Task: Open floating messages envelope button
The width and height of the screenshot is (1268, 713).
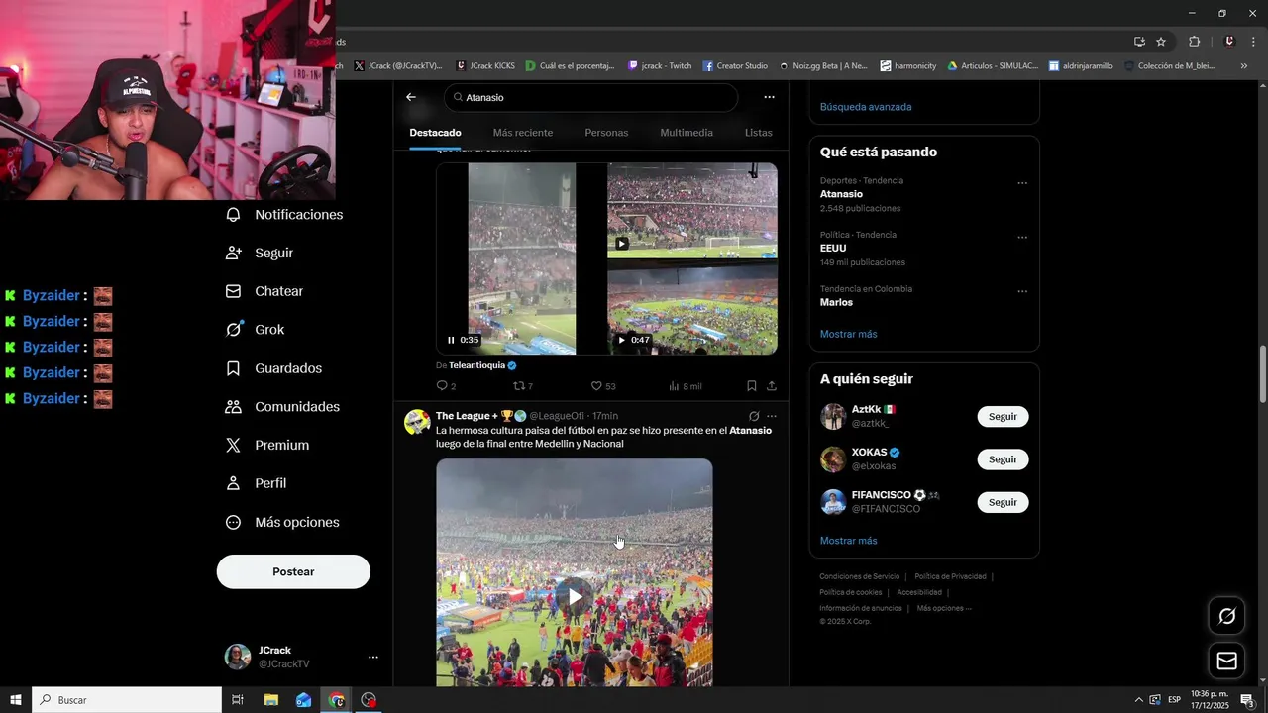Action: 1226,661
